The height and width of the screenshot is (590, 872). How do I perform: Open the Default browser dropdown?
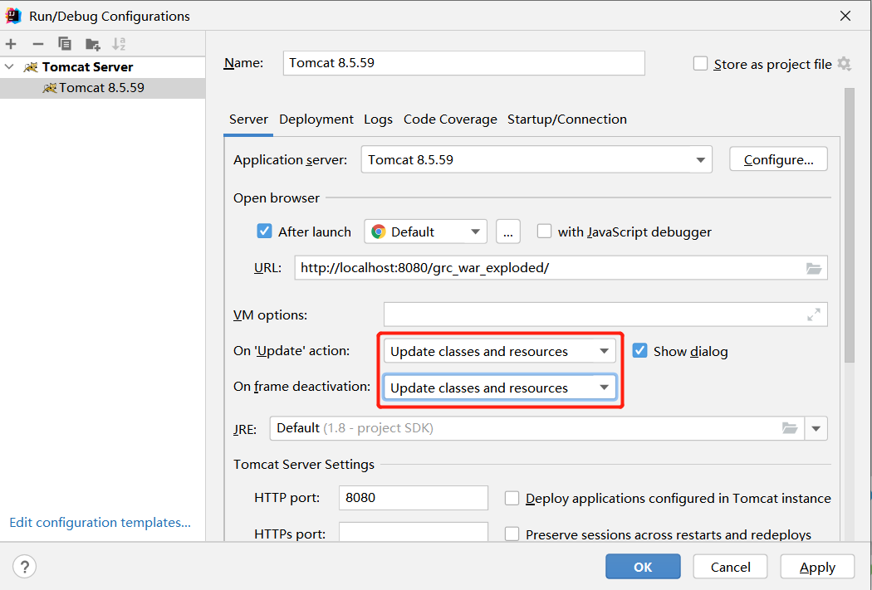tap(425, 232)
